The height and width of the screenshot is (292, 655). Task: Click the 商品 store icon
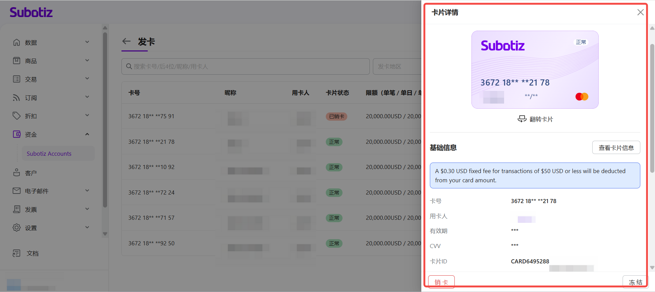tap(16, 61)
